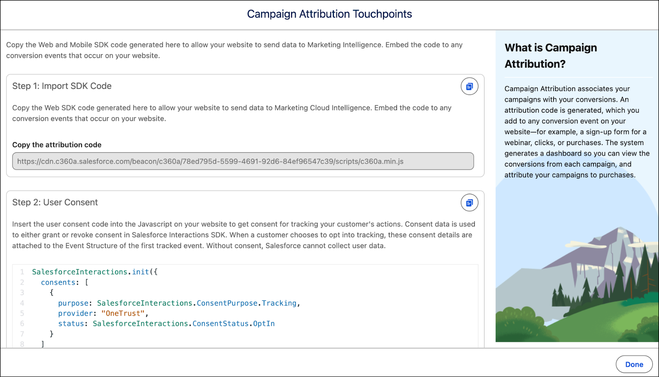
Task: Copy the SDK code via Step 1 button
Action: pos(469,86)
